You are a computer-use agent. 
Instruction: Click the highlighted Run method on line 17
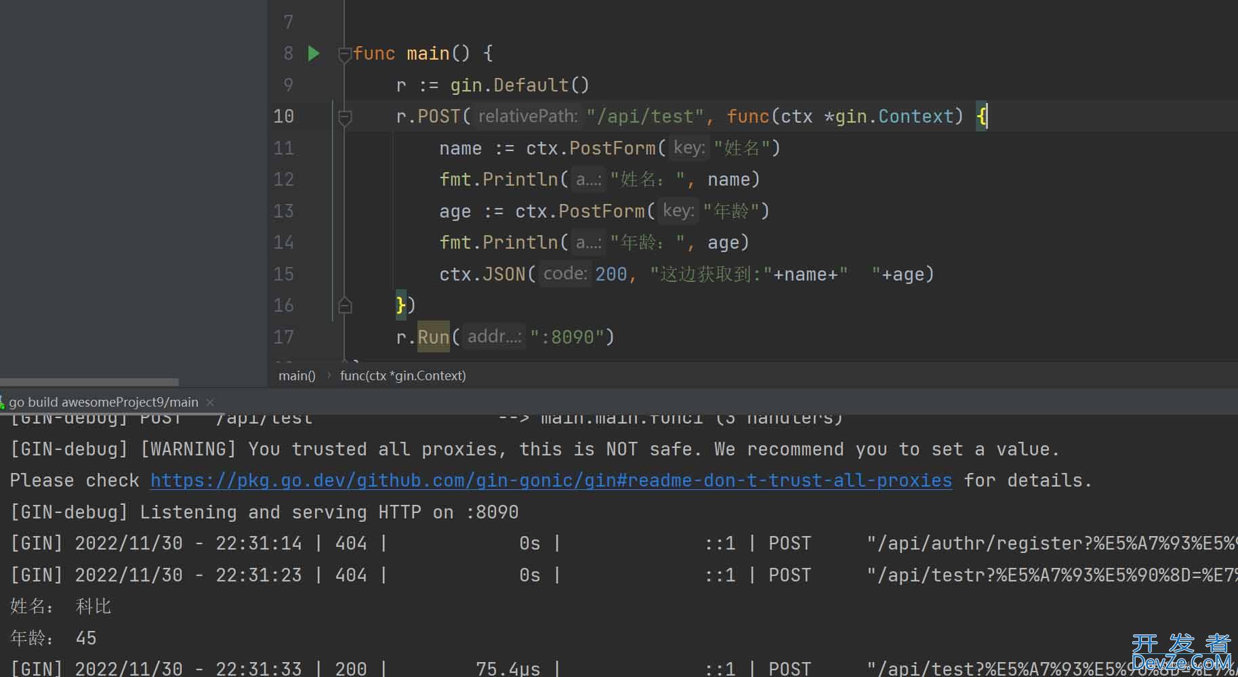click(x=434, y=337)
